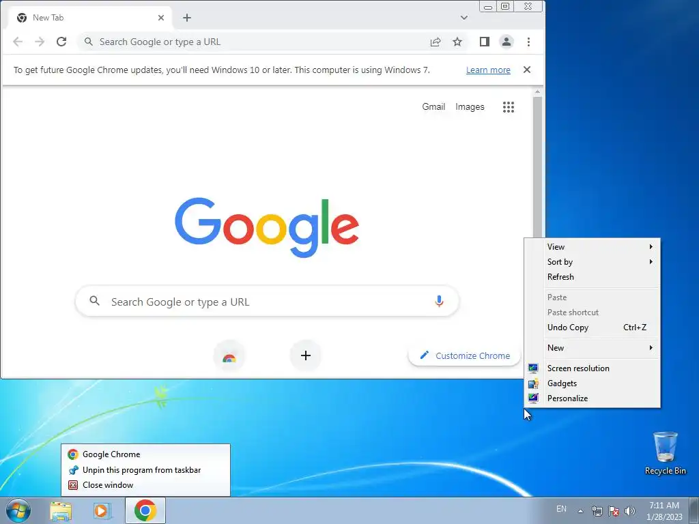Show hidden tray icons arrow
Screen dimensions: 699x524
(x=580, y=511)
